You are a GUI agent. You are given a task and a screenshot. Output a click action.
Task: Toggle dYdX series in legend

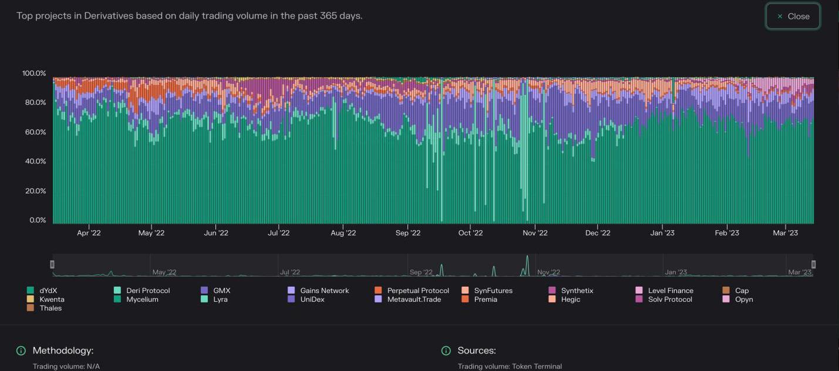[x=48, y=291]
